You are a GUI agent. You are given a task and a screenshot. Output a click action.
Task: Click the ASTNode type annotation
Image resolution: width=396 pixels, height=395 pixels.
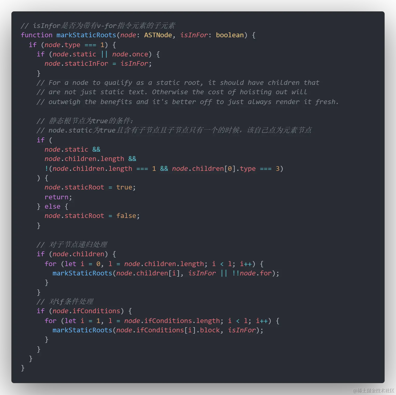pos(158,35)
